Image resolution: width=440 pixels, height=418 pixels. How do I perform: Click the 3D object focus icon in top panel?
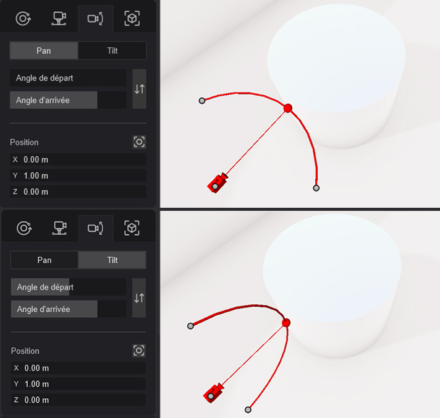(x=132, y=19)
